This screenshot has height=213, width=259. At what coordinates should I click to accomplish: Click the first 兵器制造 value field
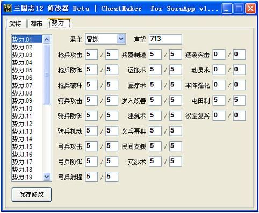155,54
